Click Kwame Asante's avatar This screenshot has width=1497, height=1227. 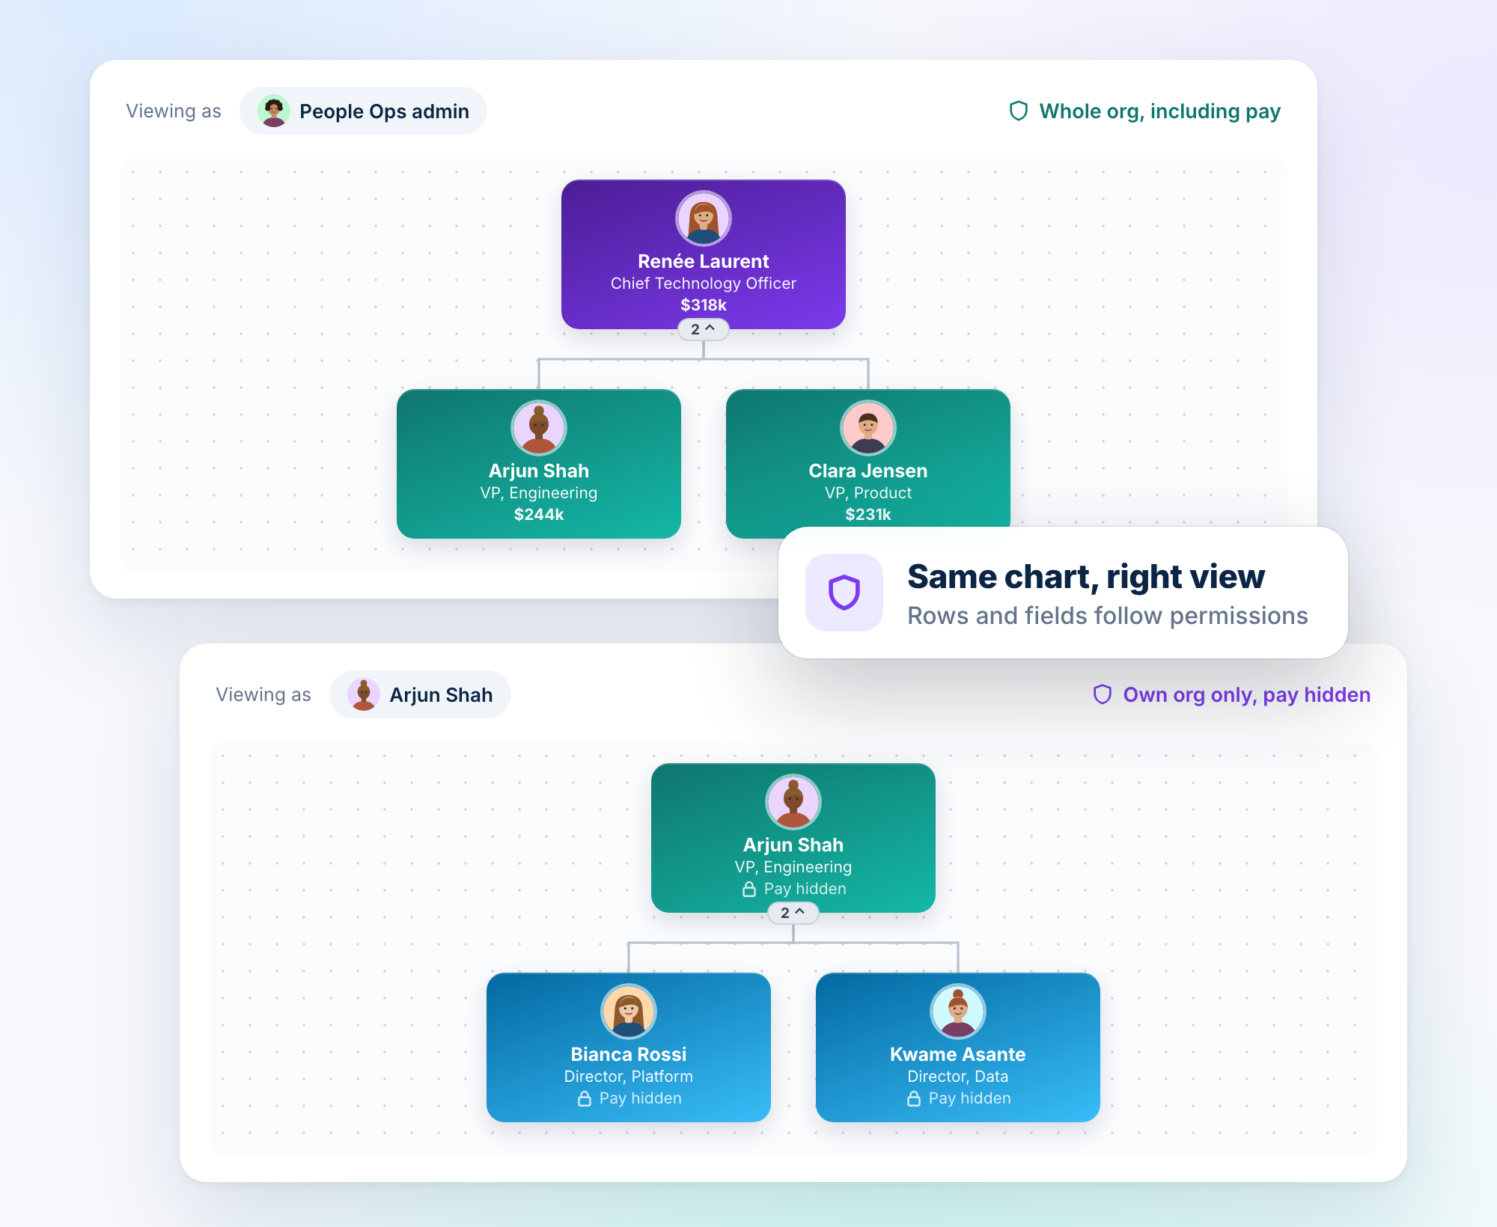958,1012
